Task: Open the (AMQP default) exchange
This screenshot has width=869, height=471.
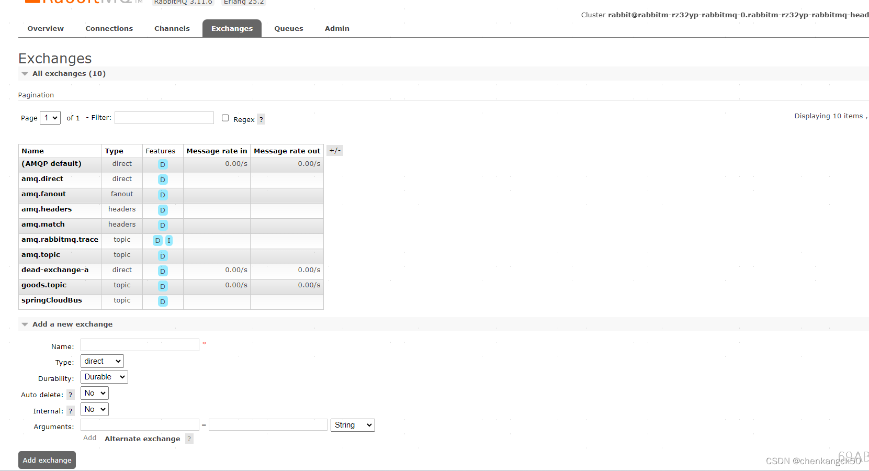Action: click(x=51, y=164)
